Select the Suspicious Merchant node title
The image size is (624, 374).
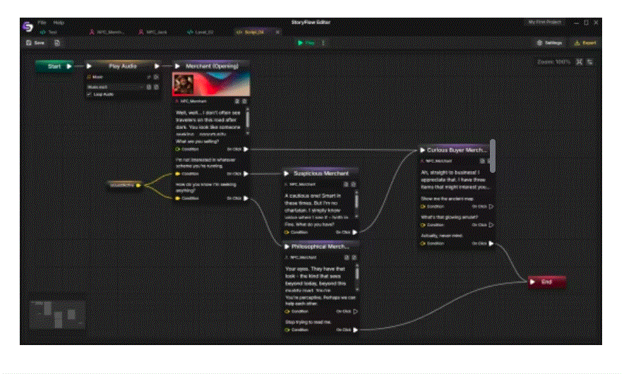click(x=320, y=174)
